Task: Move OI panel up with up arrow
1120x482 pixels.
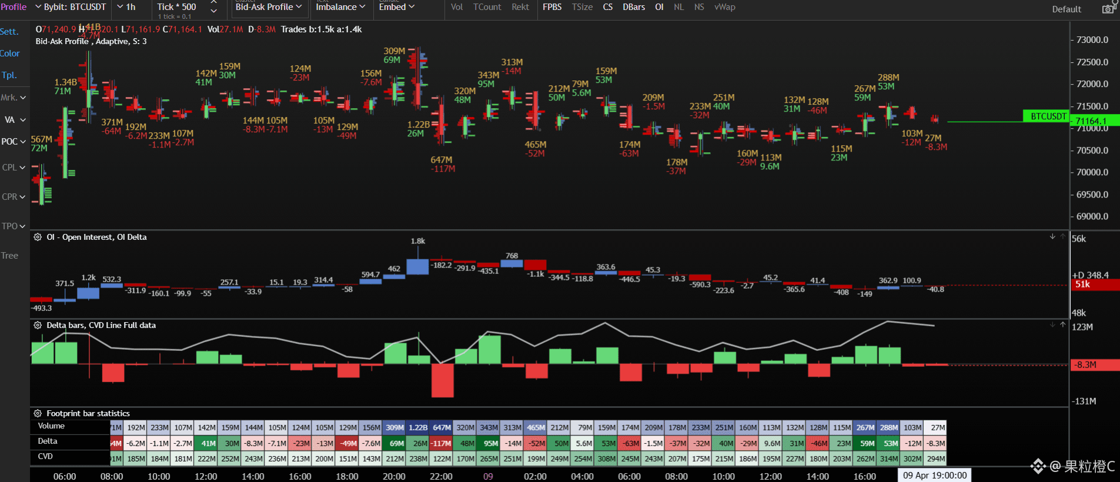Action: point(1062,236)
